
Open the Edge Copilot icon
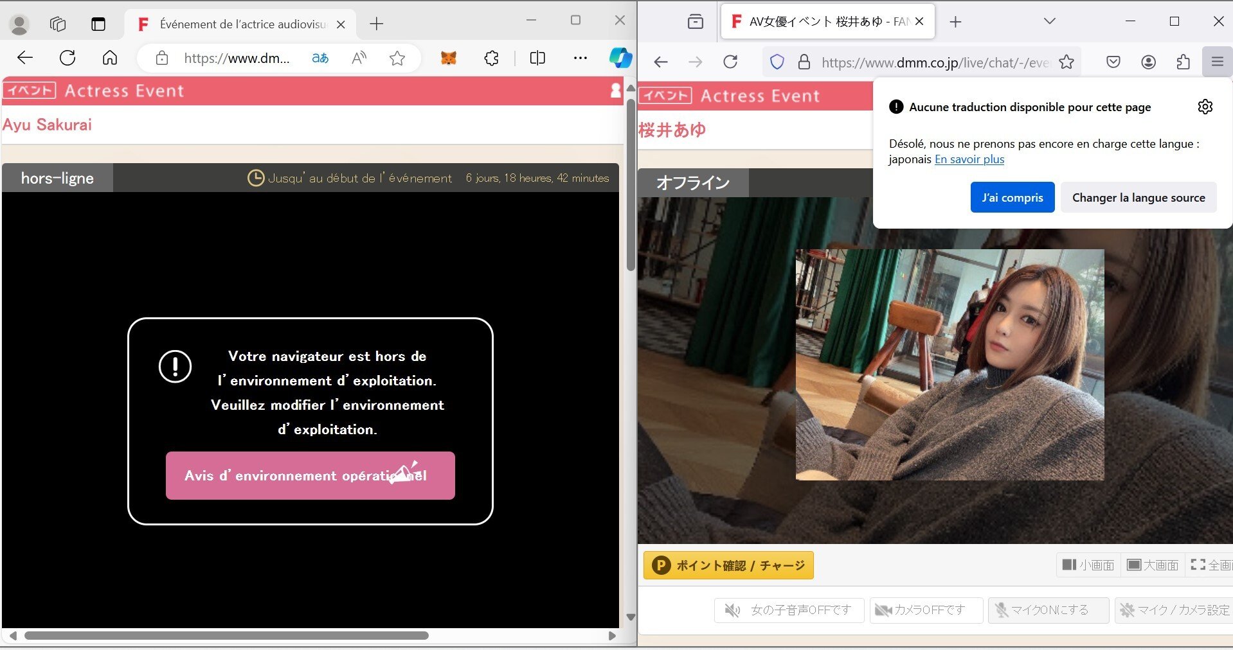click(620, 58)
